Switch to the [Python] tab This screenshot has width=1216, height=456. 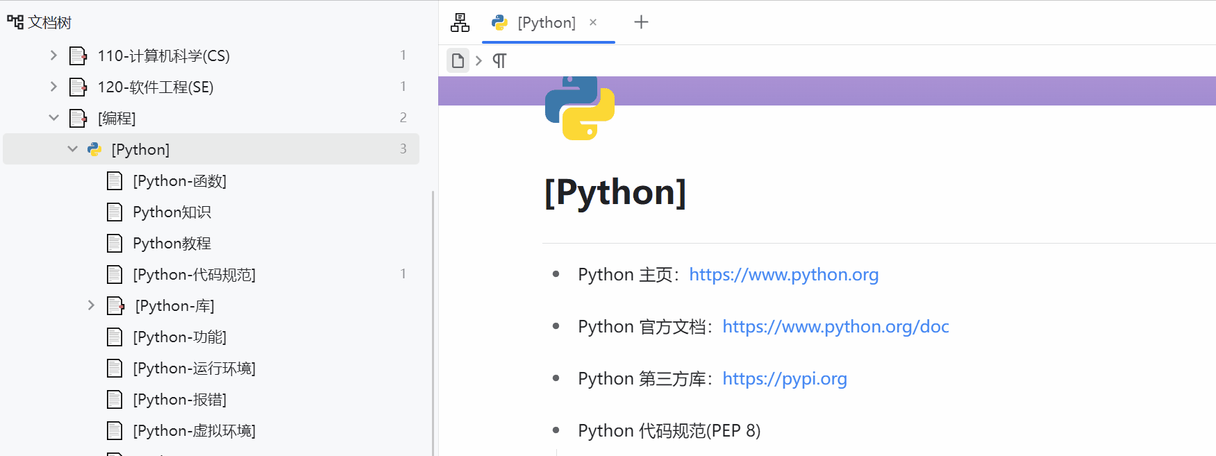click(x=547, y=23)
